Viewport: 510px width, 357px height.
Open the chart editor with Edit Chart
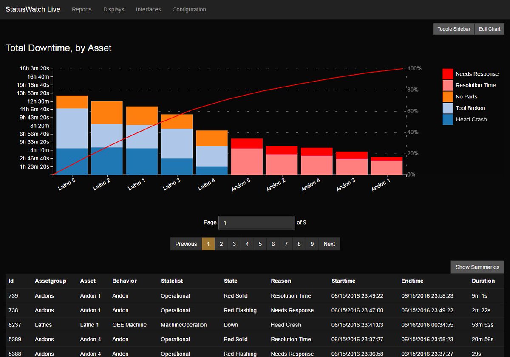489,29
